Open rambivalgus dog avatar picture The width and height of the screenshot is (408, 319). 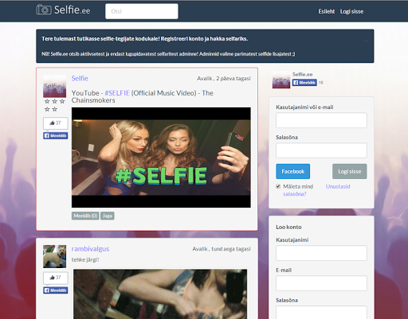click(55, 256)
